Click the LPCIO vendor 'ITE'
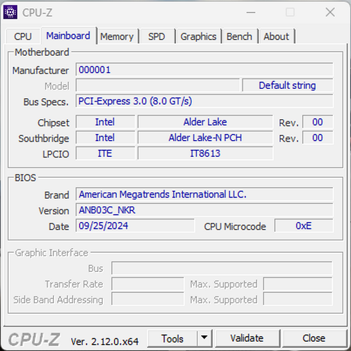 pyautogui.click(x=105, y=153)
